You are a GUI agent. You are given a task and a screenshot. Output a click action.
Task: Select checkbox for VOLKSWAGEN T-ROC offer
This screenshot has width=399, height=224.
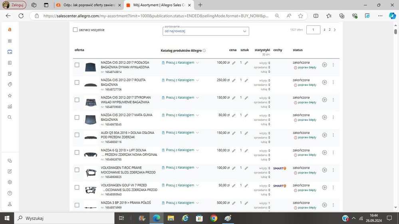pos(77,170)
